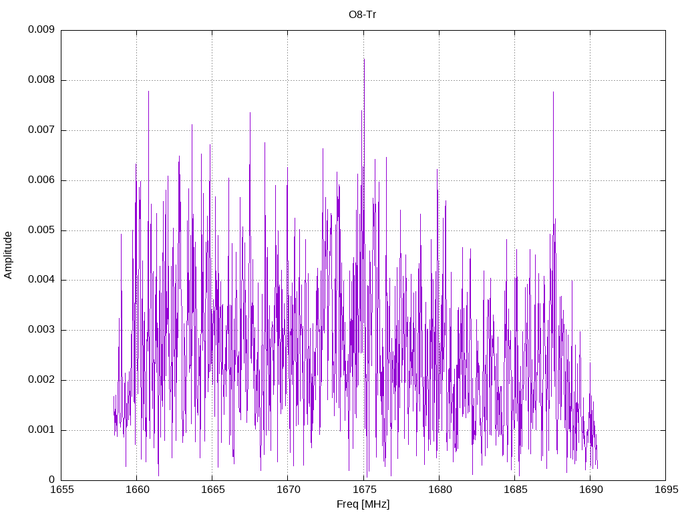Click the 0.007 y-axis tick label
684x513 pixels.
pyautogui.click(x=41, y=130)
